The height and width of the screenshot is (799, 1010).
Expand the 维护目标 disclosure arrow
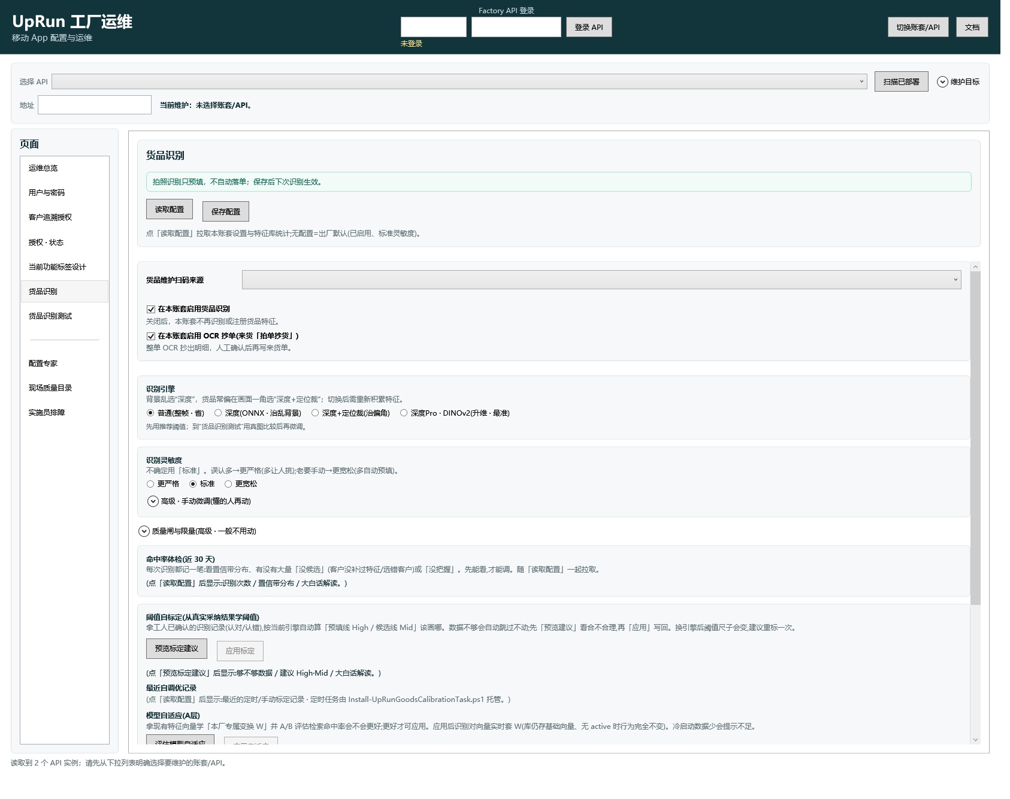click(942, 82)
